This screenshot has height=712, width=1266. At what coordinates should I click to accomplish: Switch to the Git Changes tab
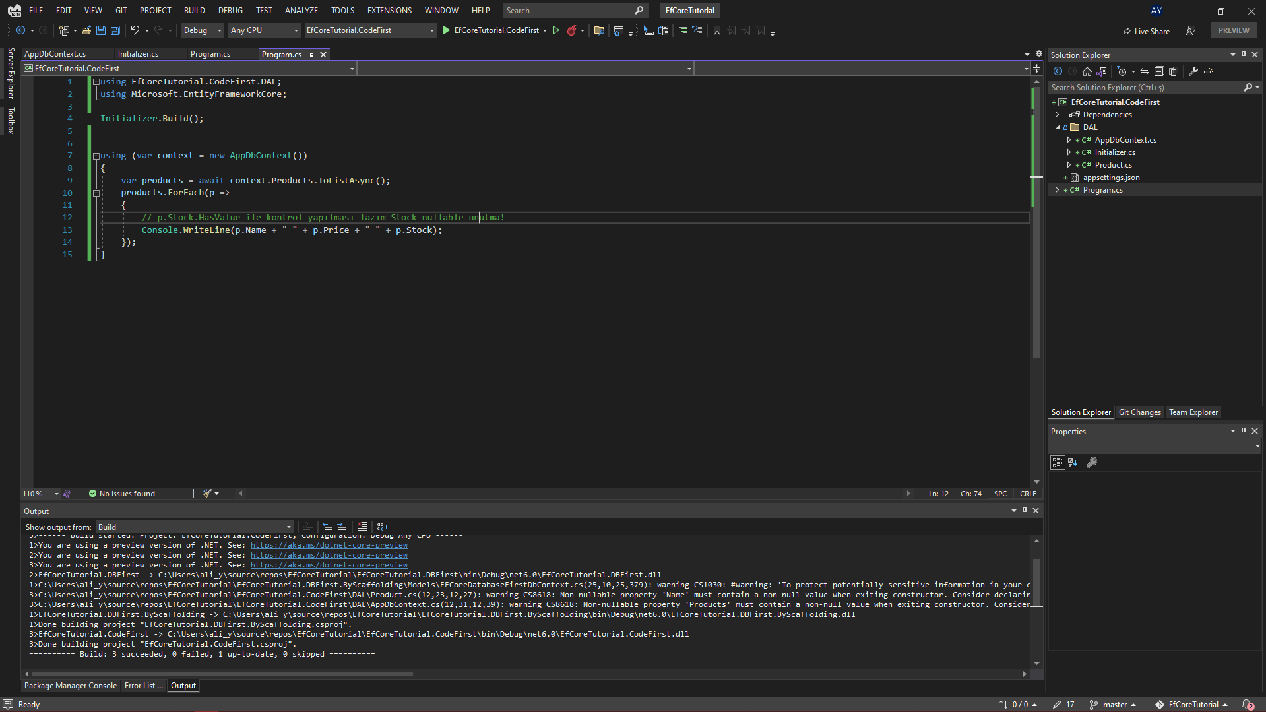(x=1139, y=412)
